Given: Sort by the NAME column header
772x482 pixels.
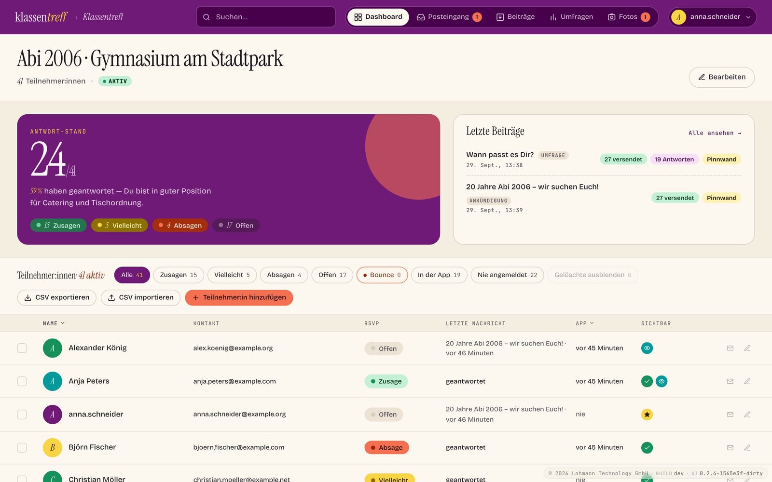Looking at the screenshot, I should click(54, 323).
